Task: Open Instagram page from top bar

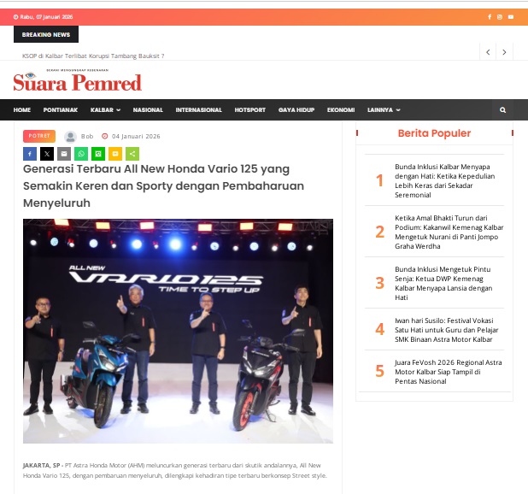Action: [500, 16]
